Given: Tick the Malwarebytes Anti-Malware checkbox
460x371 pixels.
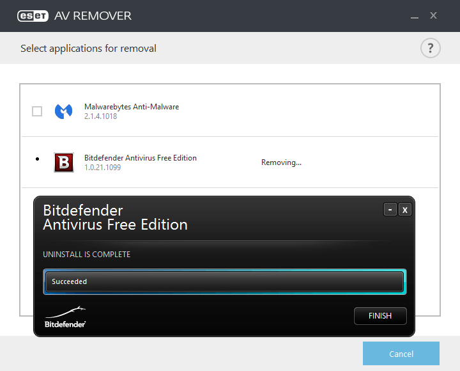Looking at the screenshot, I should click(x=37, y=111).
